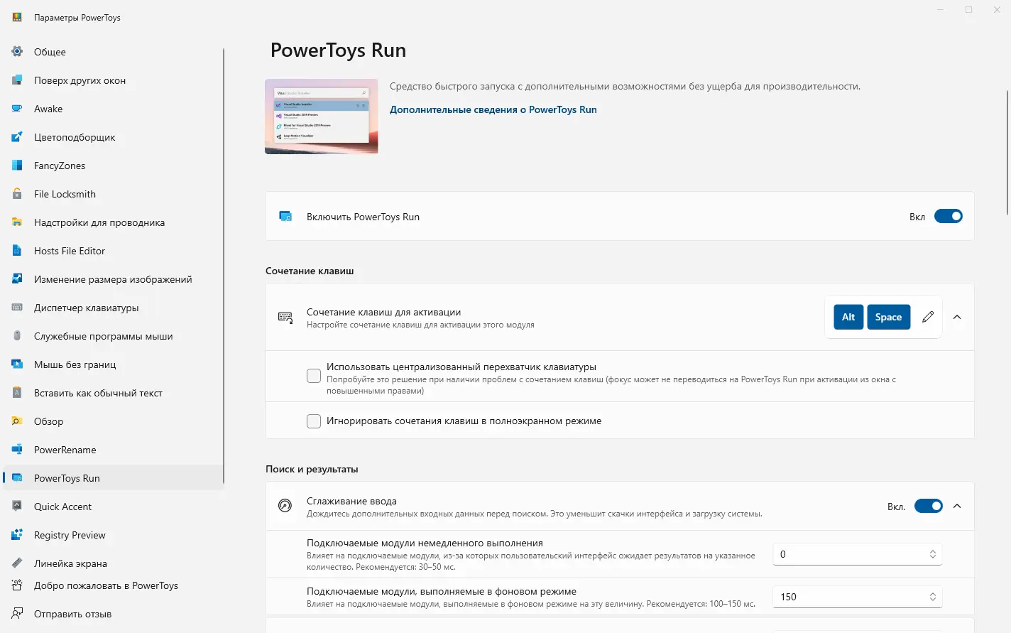Screen dimensions: 1011x633
Task: Open the Изменение размера изображений icon
Action: point(17,279)
